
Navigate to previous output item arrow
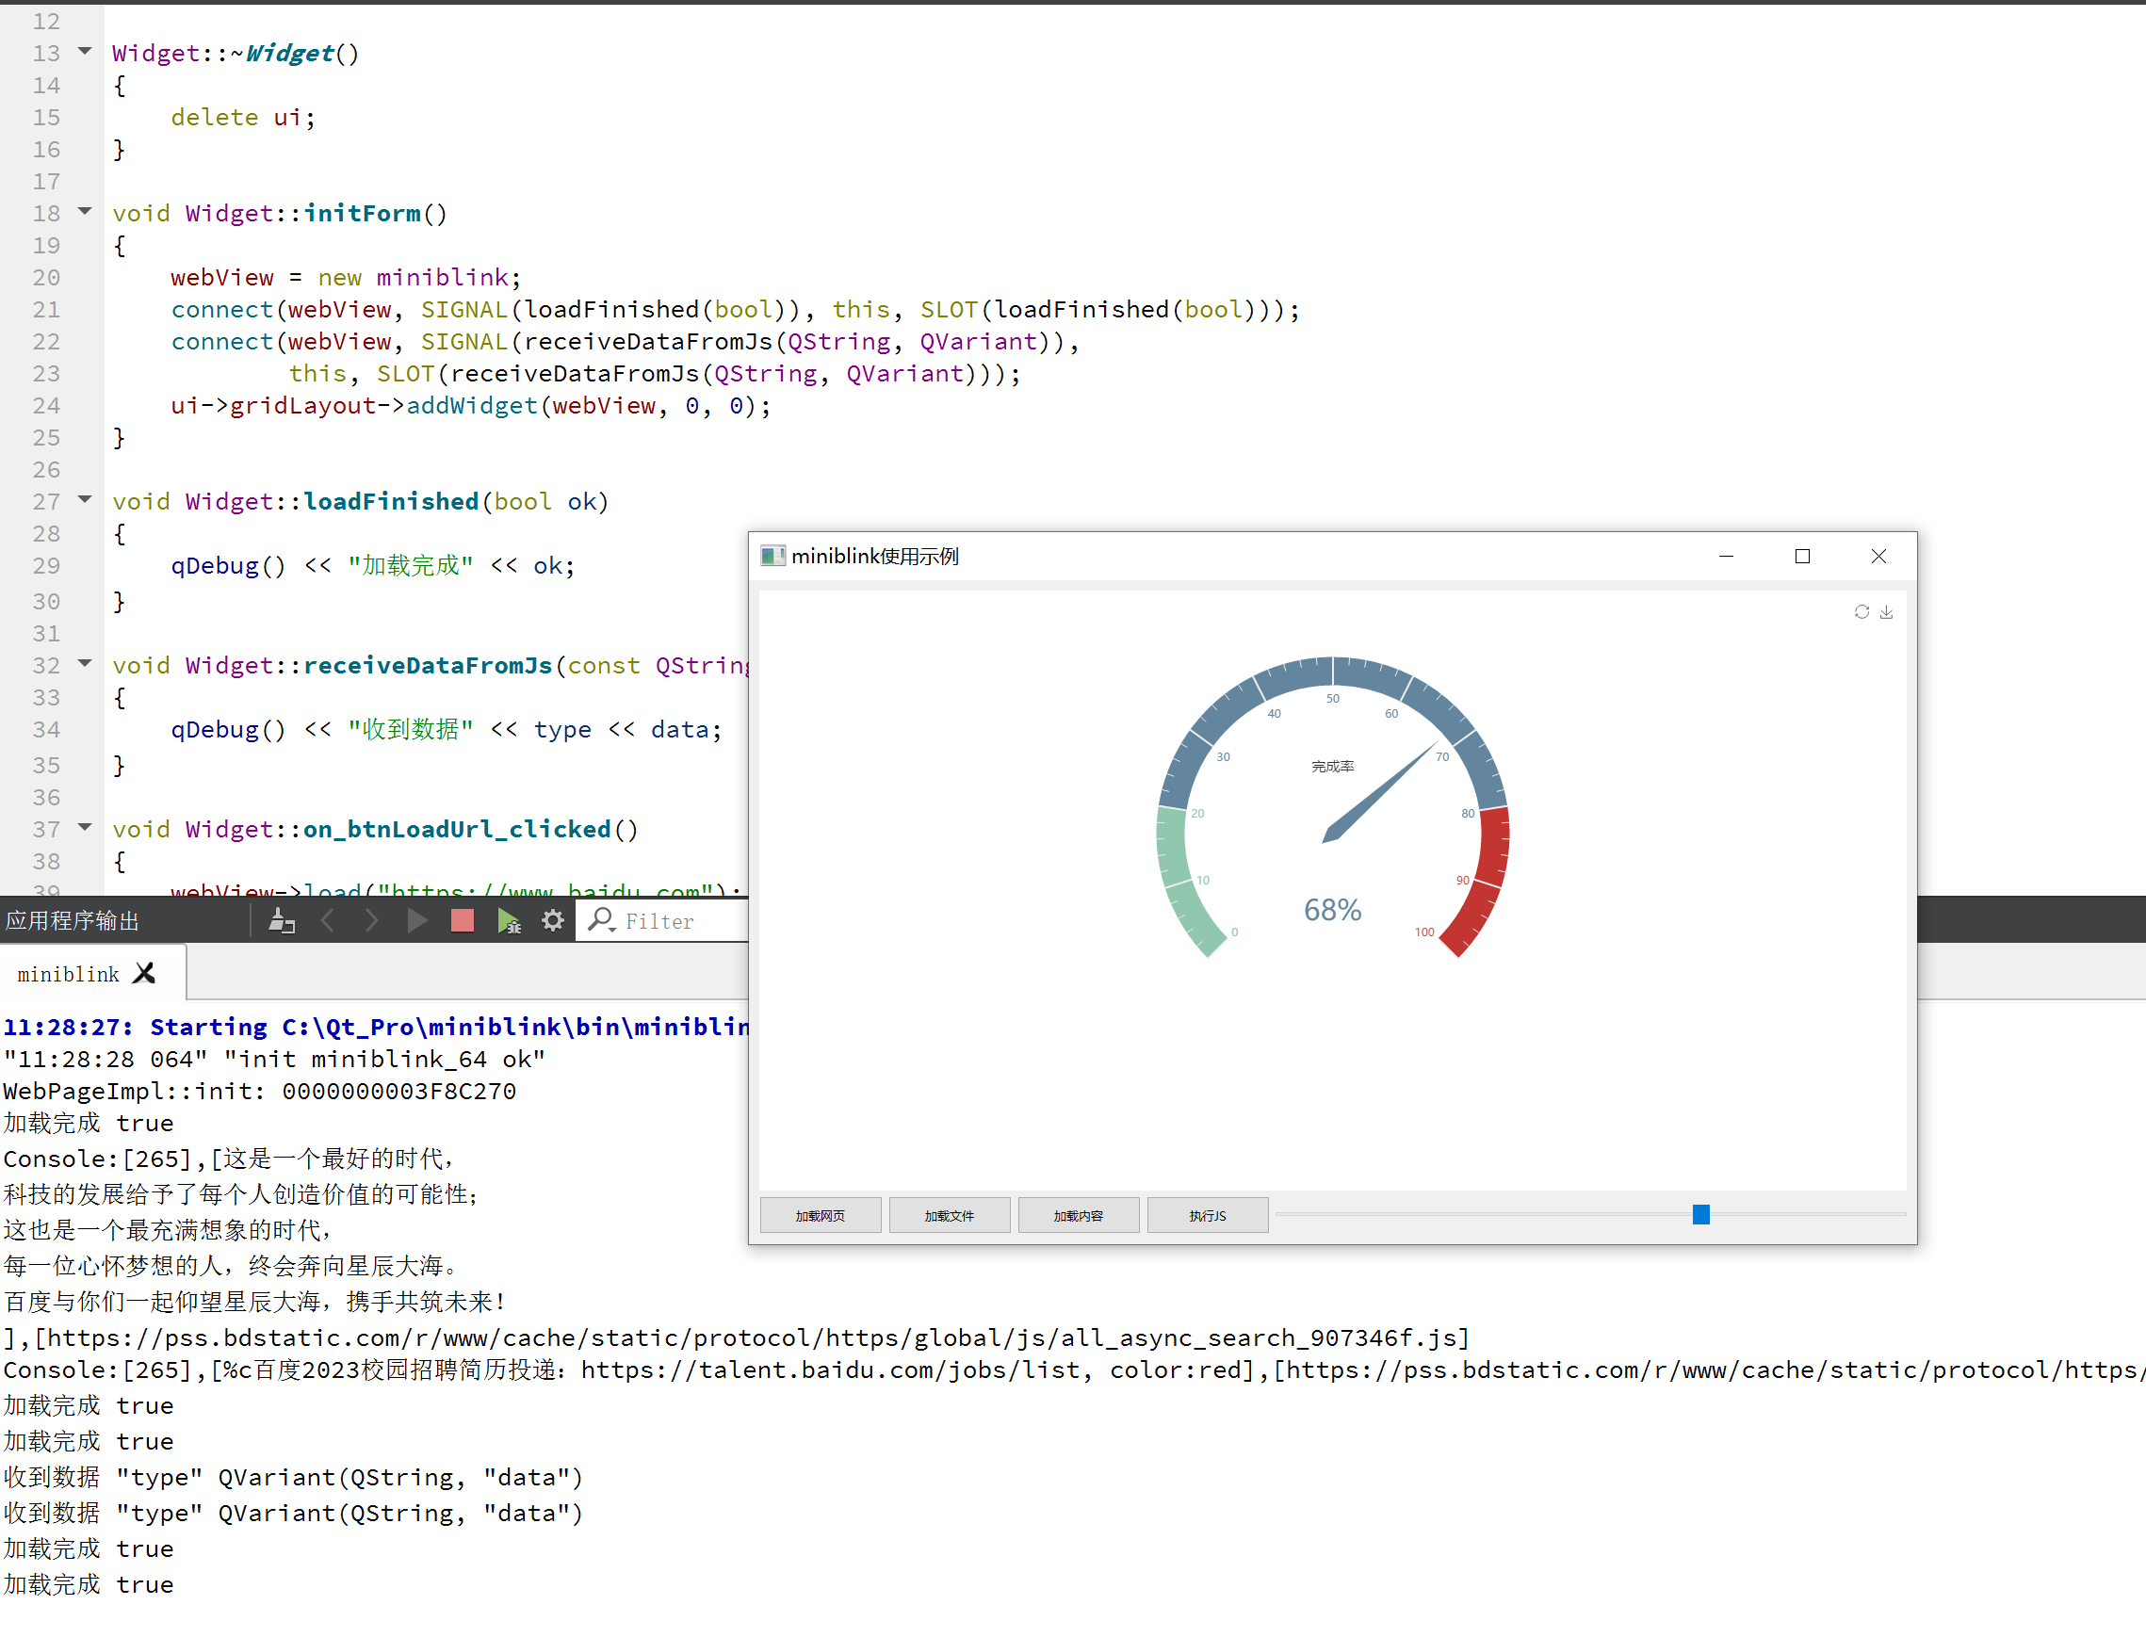pyautogui.click(x=329, y=920)
